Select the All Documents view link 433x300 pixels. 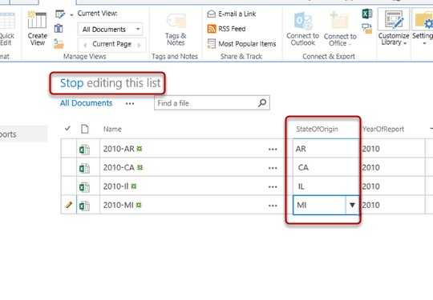click(x=86, y=103)
